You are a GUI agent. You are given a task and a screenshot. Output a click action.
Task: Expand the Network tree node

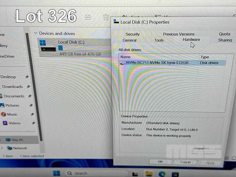click(x=2, y=148)
